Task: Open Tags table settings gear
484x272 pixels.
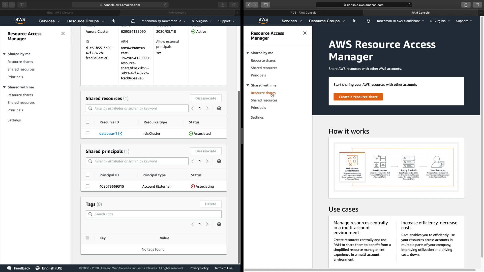Action: (219, 224)
